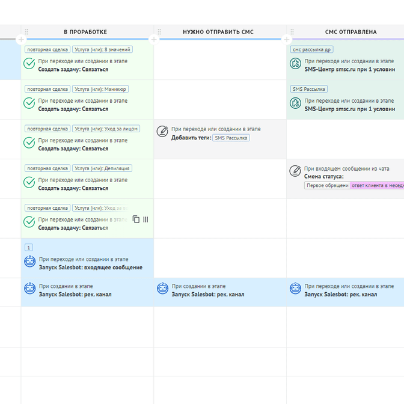404x404 pixels.
Task: Click the checkmark icon in the hovered trigger card
Action: pos(29,222)
